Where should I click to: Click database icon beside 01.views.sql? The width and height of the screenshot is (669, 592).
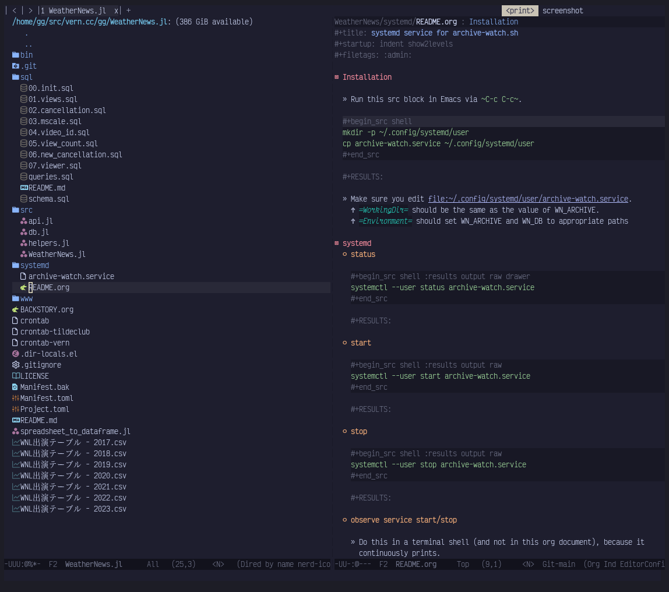coord(24,100)
